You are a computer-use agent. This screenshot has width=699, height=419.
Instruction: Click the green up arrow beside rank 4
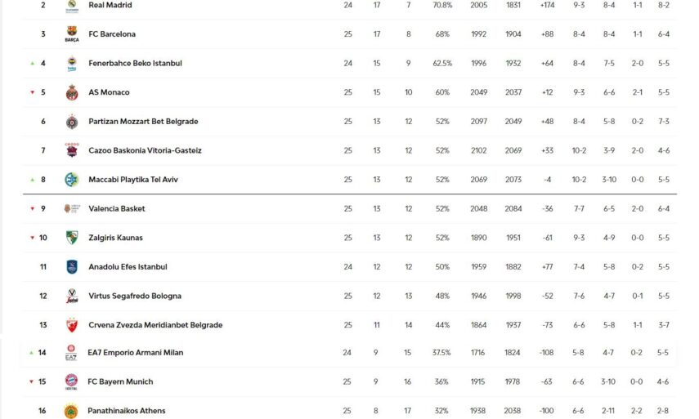click(x=32, y=64)
